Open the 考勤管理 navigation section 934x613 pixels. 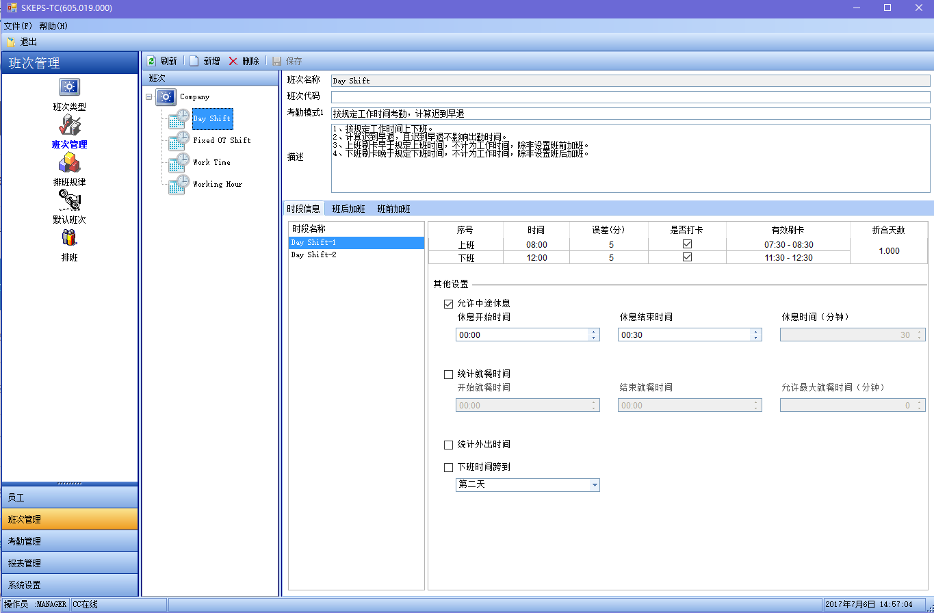[70, 541]
